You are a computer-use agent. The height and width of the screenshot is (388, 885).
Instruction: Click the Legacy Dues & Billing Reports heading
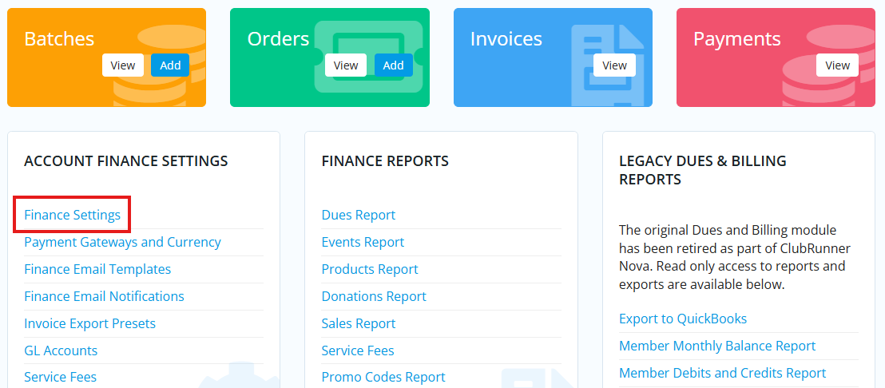[x=703, y=170]
